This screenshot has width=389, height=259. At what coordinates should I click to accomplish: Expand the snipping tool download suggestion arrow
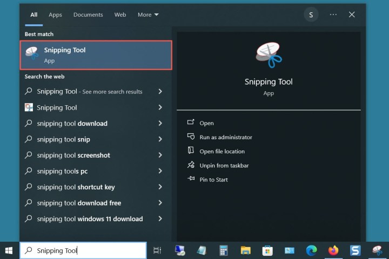160,124
